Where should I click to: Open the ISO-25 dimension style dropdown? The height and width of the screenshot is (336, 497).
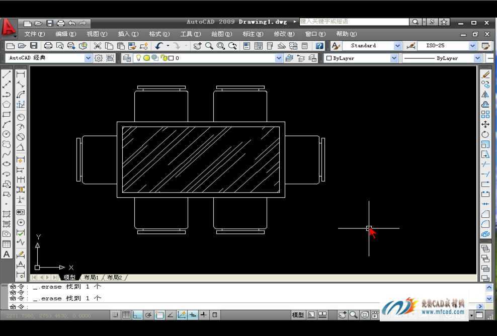click(472, 46)
